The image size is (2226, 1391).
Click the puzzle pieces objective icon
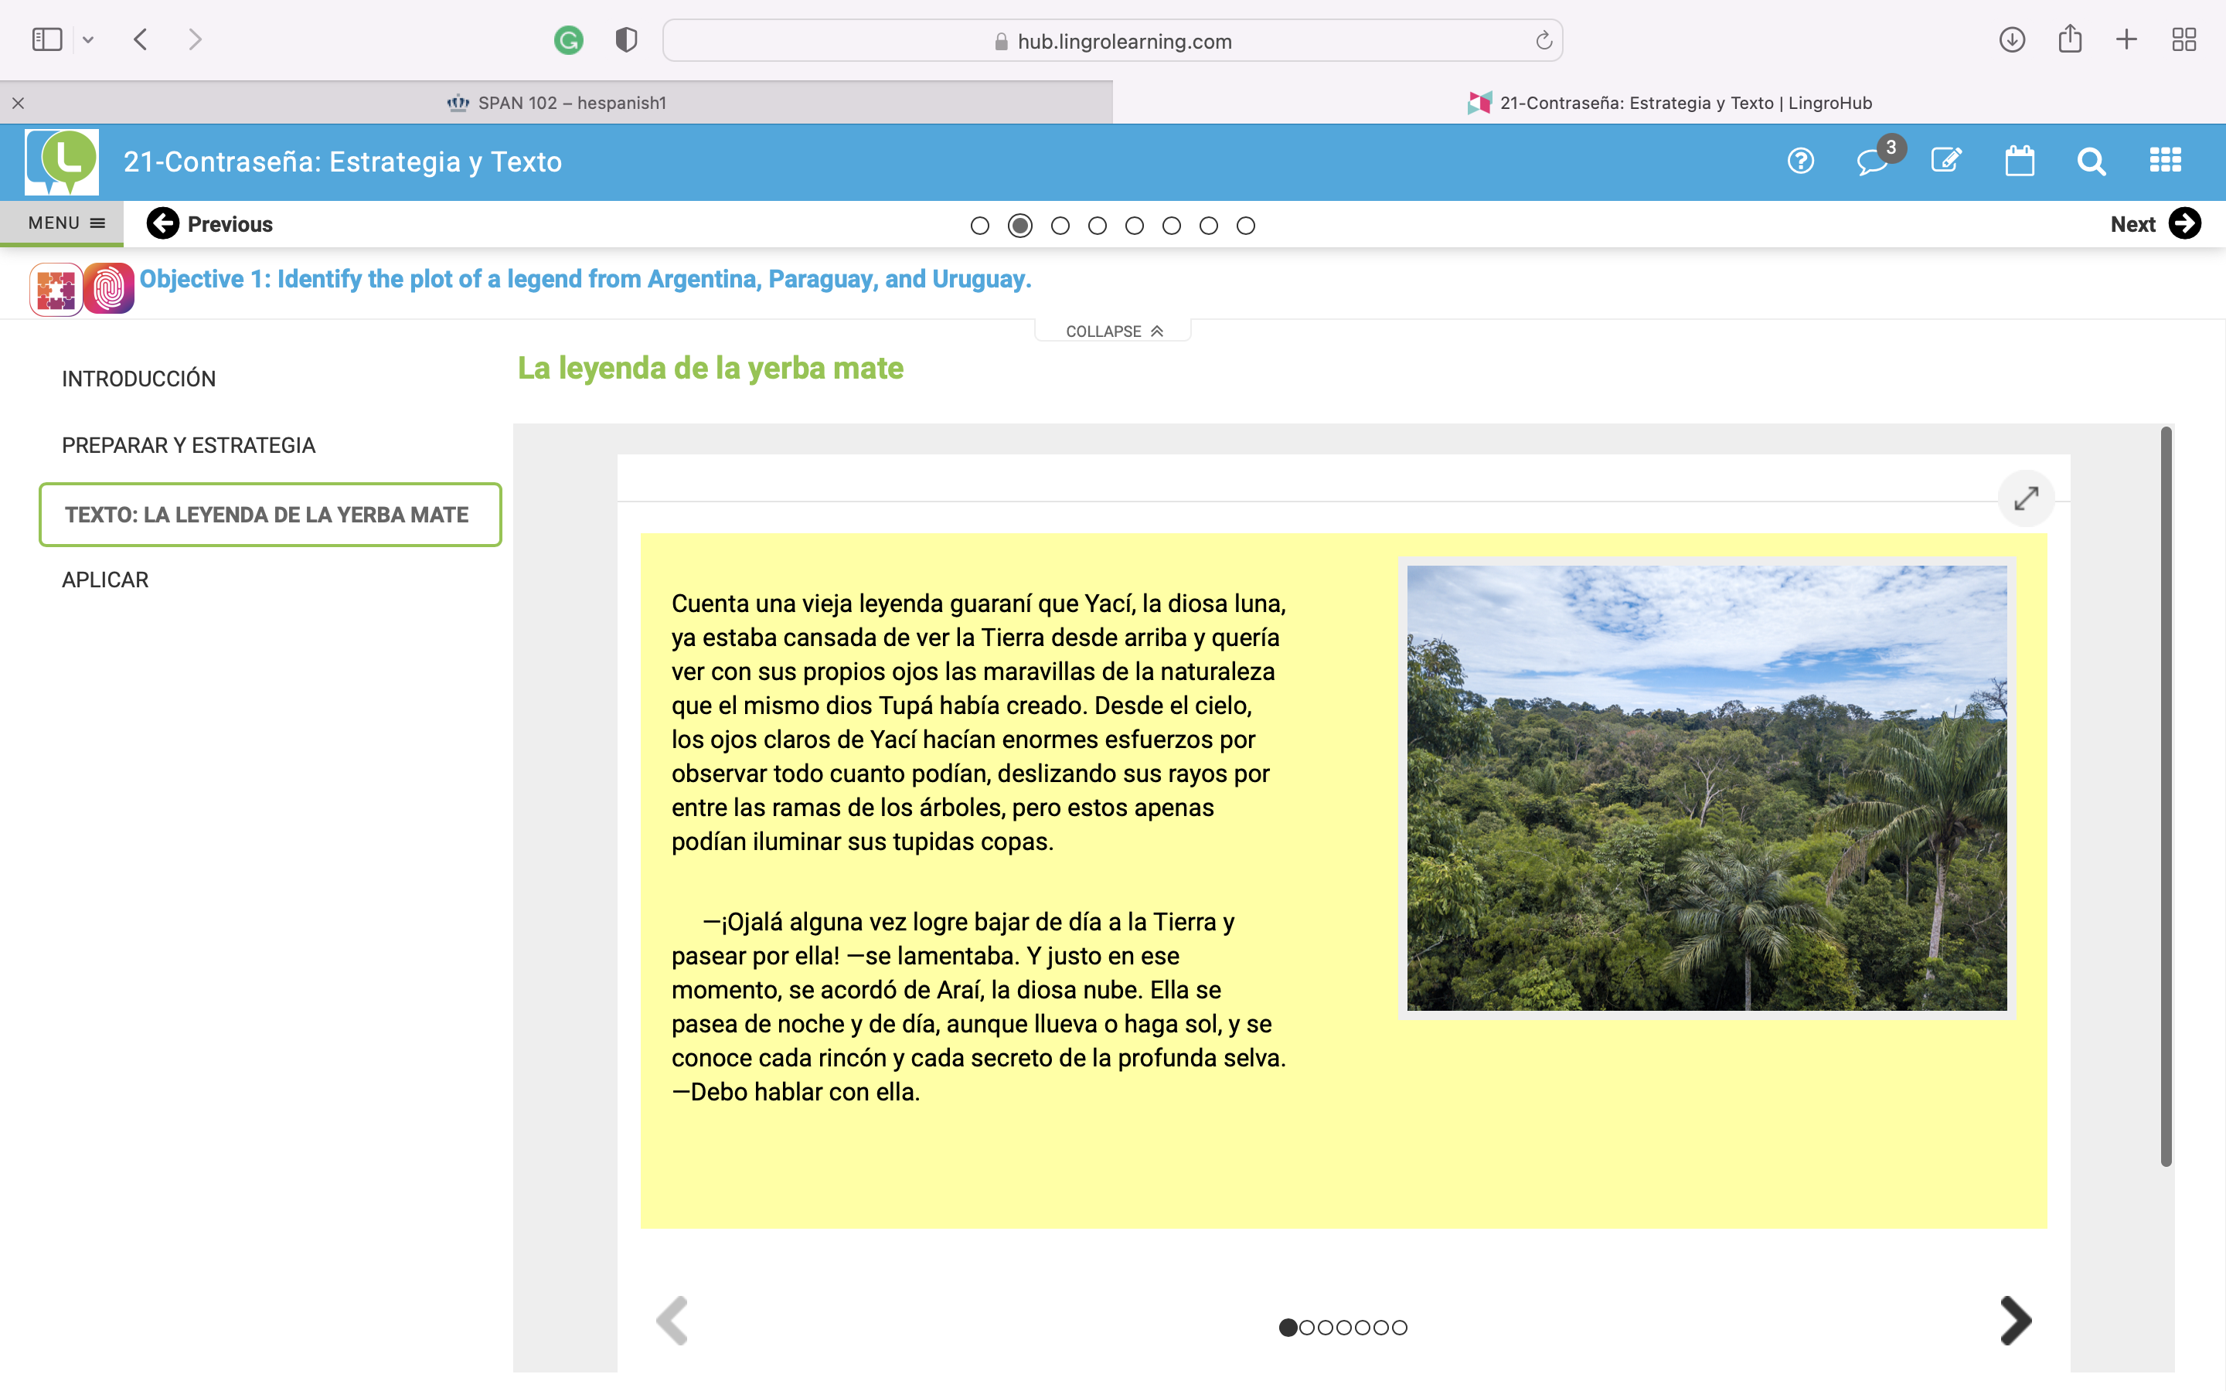pos(56,289)
